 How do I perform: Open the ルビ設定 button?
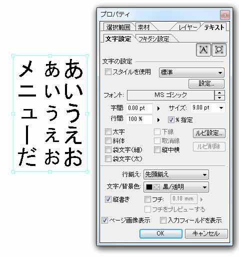(209, 133)
